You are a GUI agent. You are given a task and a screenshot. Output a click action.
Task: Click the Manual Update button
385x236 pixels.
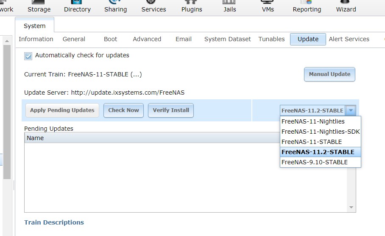point(329,74)
